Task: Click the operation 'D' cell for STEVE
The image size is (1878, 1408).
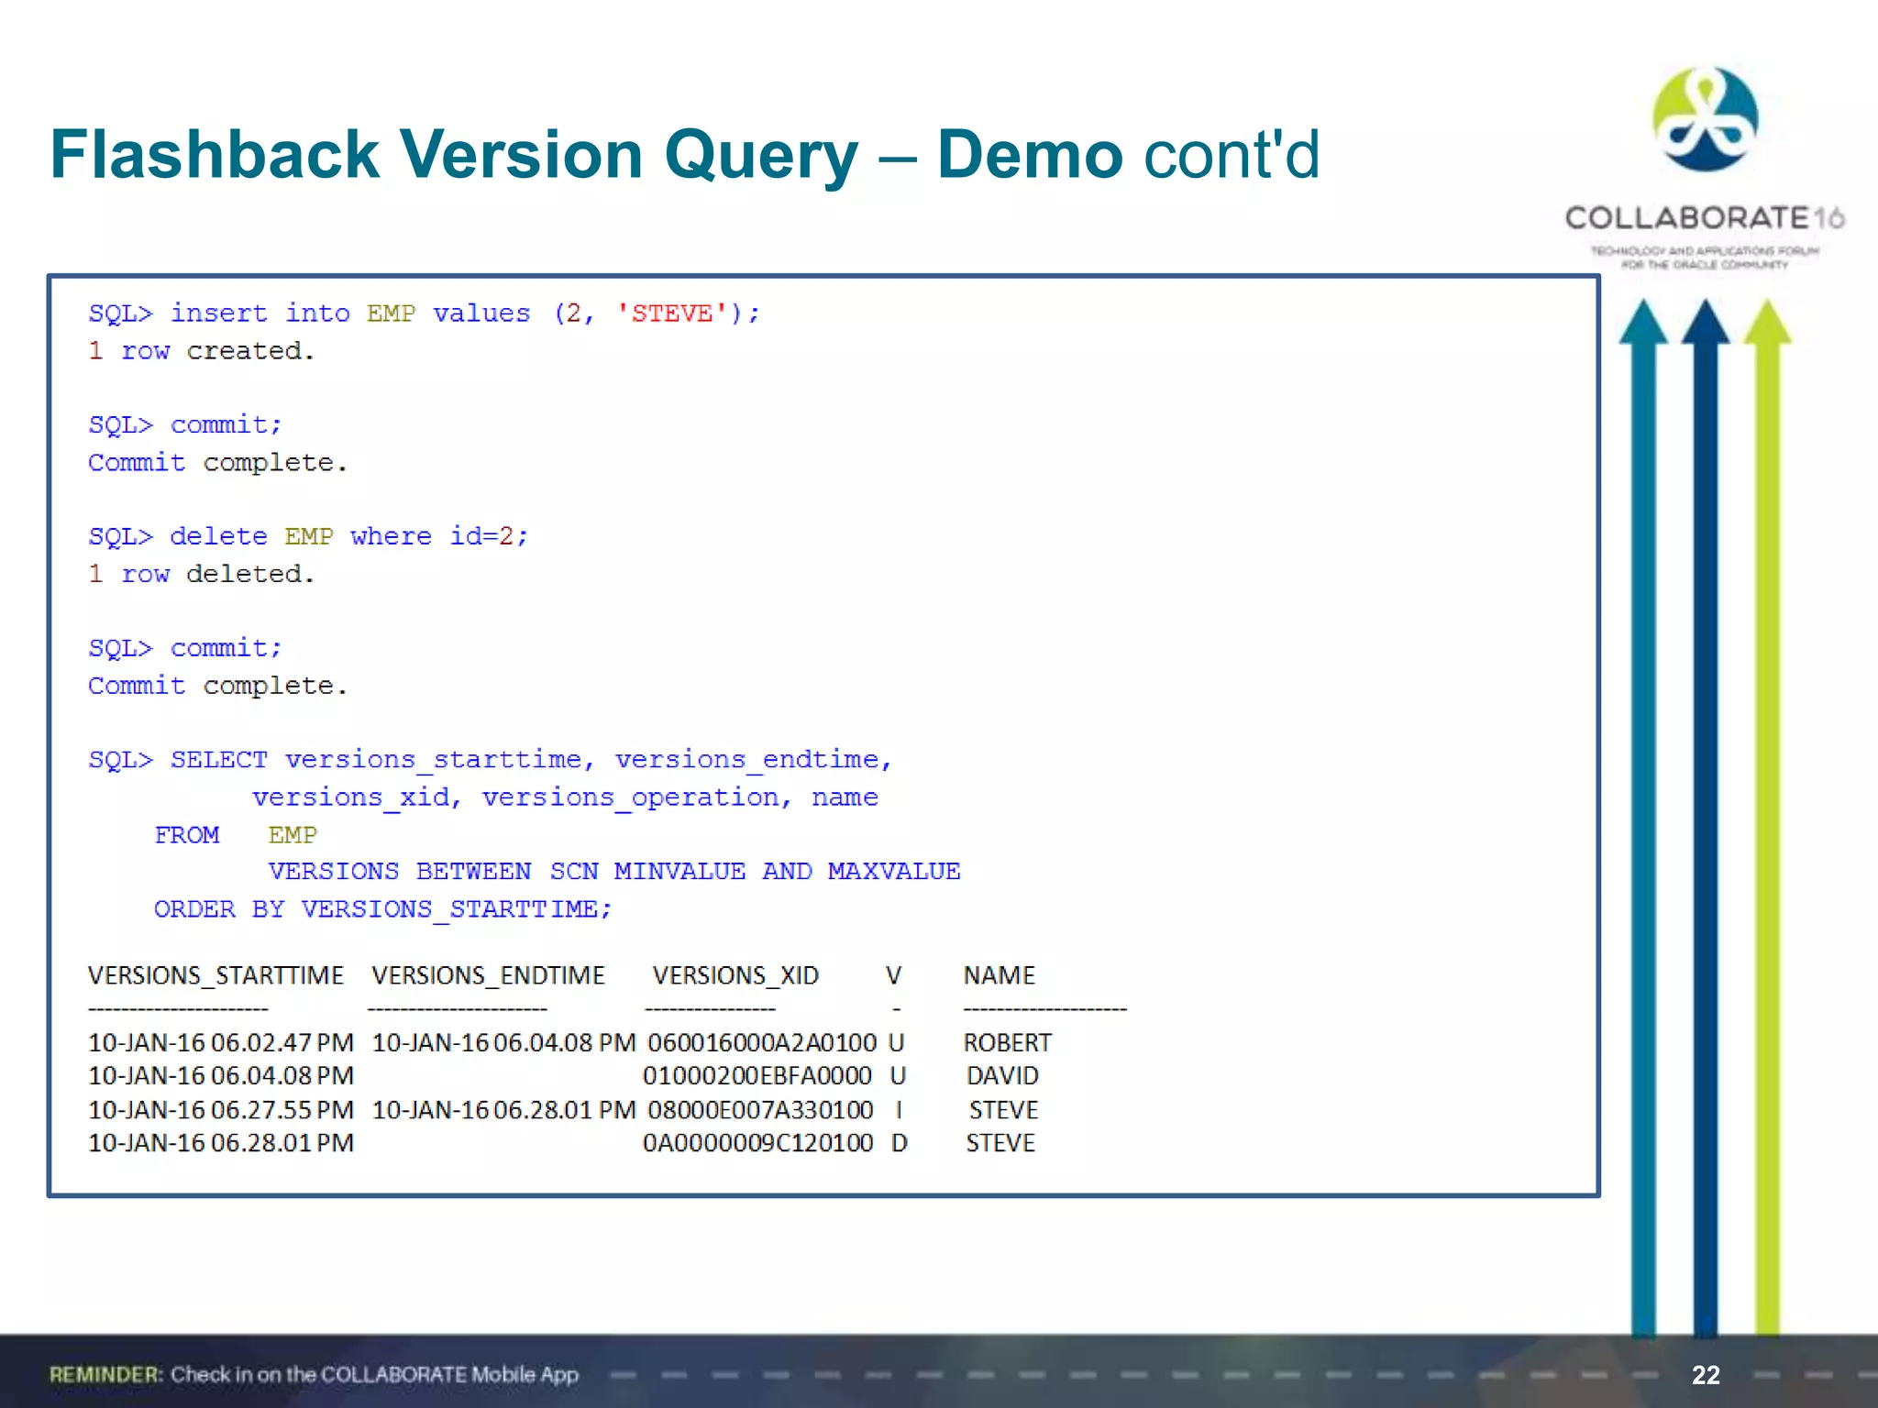Action: click(x=899, y=1143)
